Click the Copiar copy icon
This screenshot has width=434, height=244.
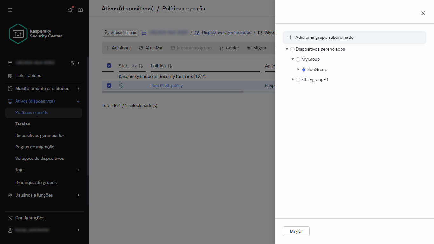[222, 48]
